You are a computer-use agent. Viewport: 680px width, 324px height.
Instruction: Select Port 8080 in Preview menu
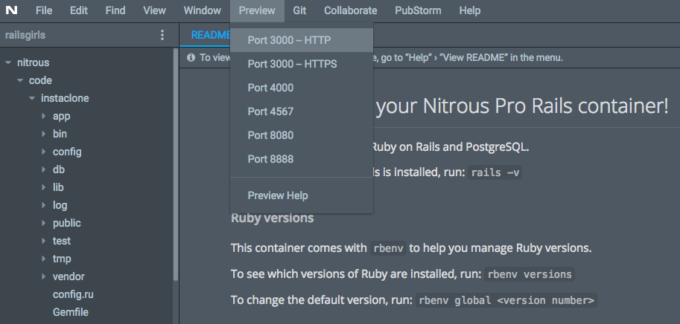(x=270, y=135)
